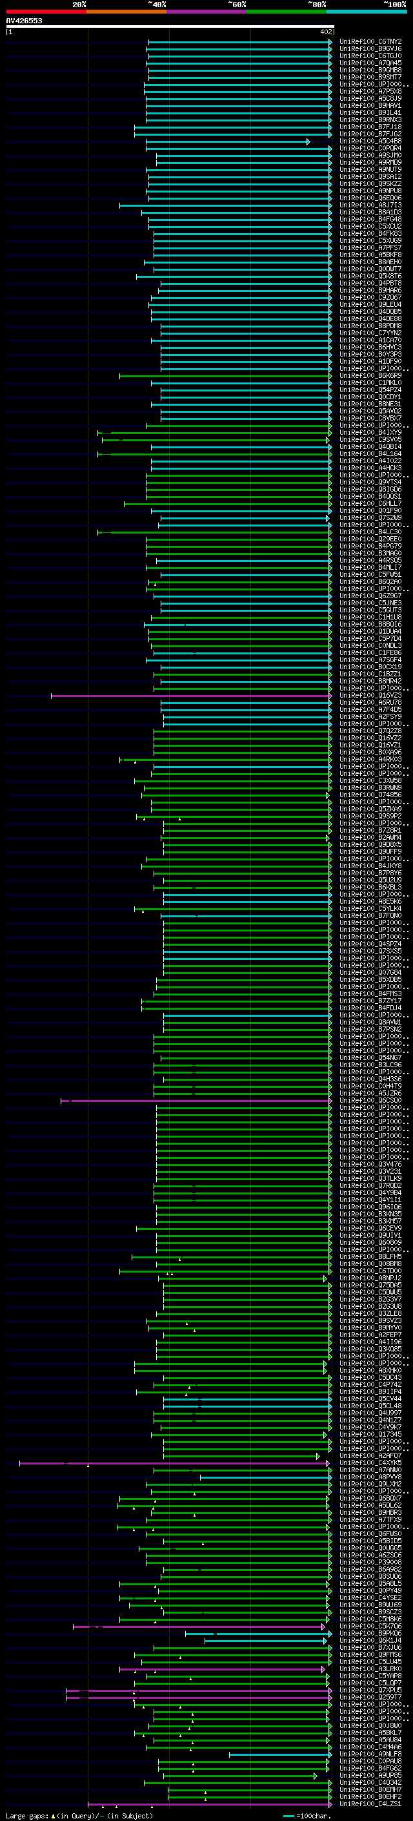Select the UniRef100_C1FE86 label

(370, 652)
